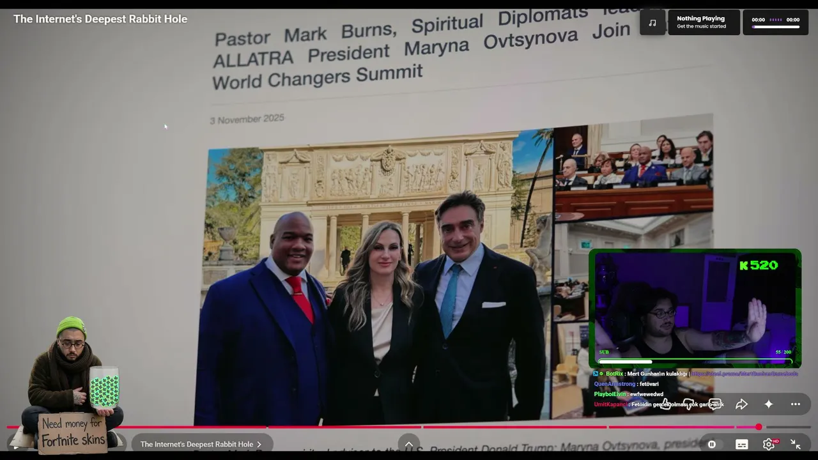818x460 pixels.
Task: Click the green K 520 counter
Action: coord(759,265)
